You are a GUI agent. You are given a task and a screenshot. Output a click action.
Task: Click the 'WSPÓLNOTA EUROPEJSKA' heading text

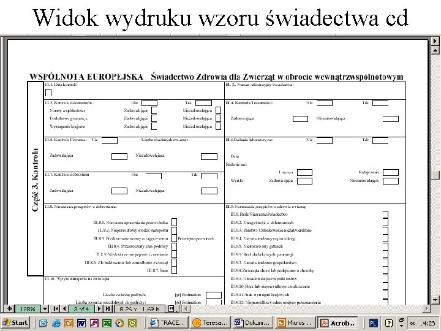click(x=86, y=77)
